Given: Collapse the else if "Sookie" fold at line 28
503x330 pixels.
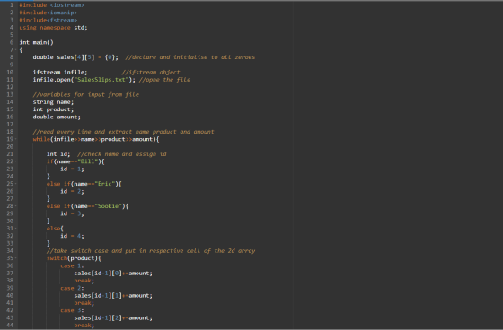Looking at the screenshot, I should coord(16,206).
